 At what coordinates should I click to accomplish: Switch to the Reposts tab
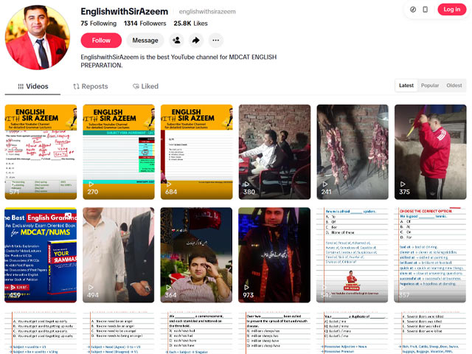pos(90,86)
